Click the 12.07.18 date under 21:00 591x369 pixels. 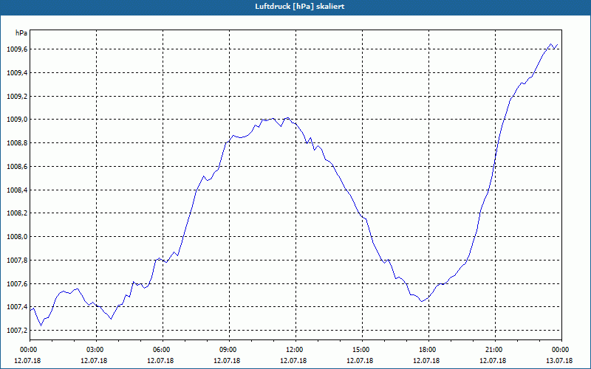click(493, 361)
